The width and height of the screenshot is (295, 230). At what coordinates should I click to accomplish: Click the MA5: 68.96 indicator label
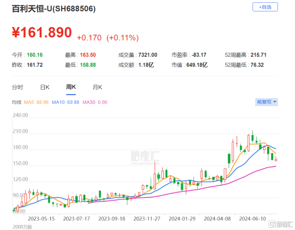pos(36,102)
